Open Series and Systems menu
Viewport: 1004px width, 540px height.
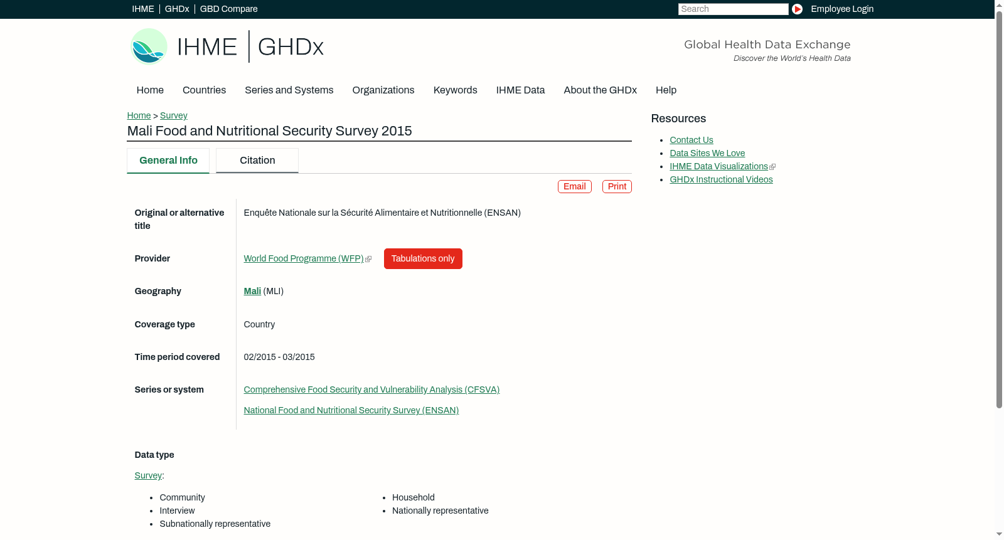[x=289, y=90]
